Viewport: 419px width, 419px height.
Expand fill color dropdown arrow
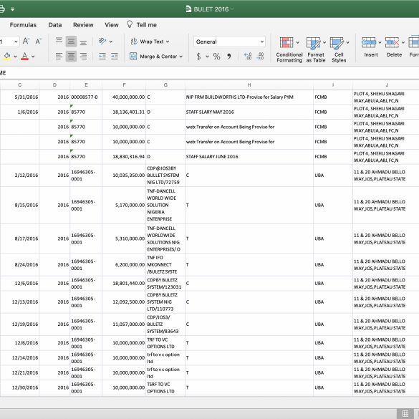click(x=15, y=57)
